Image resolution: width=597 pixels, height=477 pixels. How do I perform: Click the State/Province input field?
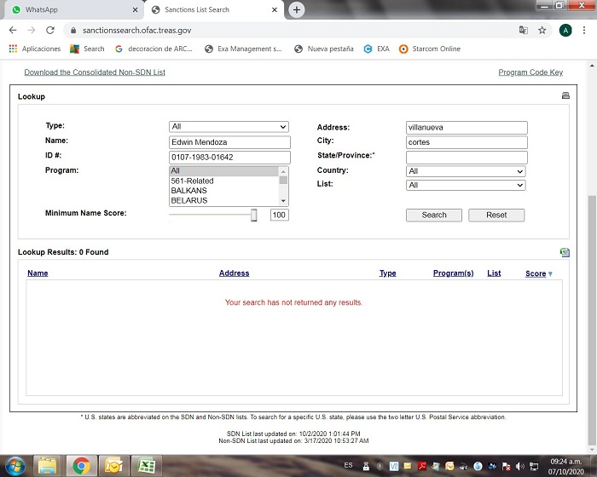click(x=467, y=157)
